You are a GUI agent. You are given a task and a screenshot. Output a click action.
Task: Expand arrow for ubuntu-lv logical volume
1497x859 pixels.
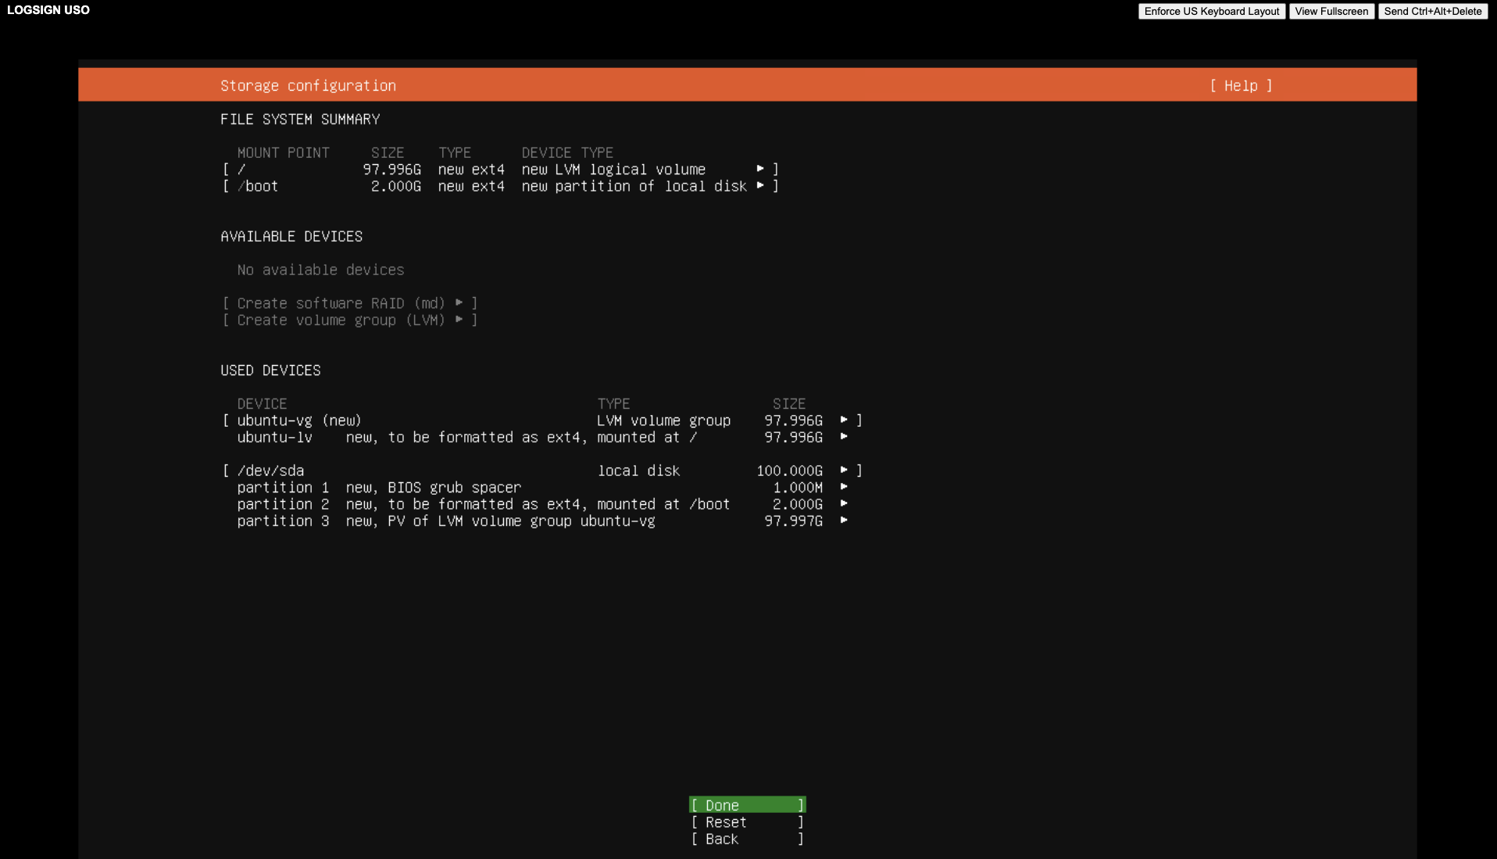[x=844, y=436]
